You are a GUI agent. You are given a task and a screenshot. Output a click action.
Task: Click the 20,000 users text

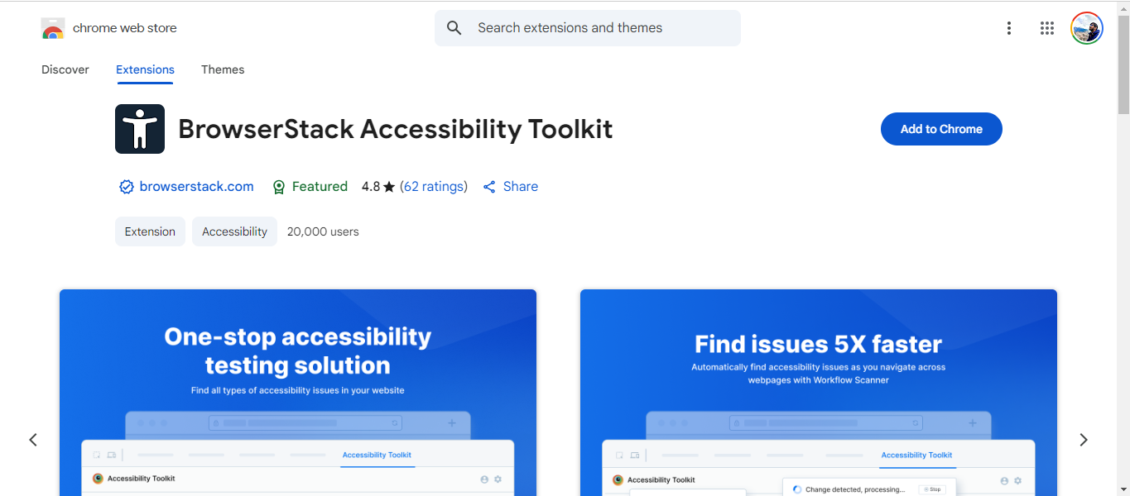pyautogui.click(x=323, y=231)
